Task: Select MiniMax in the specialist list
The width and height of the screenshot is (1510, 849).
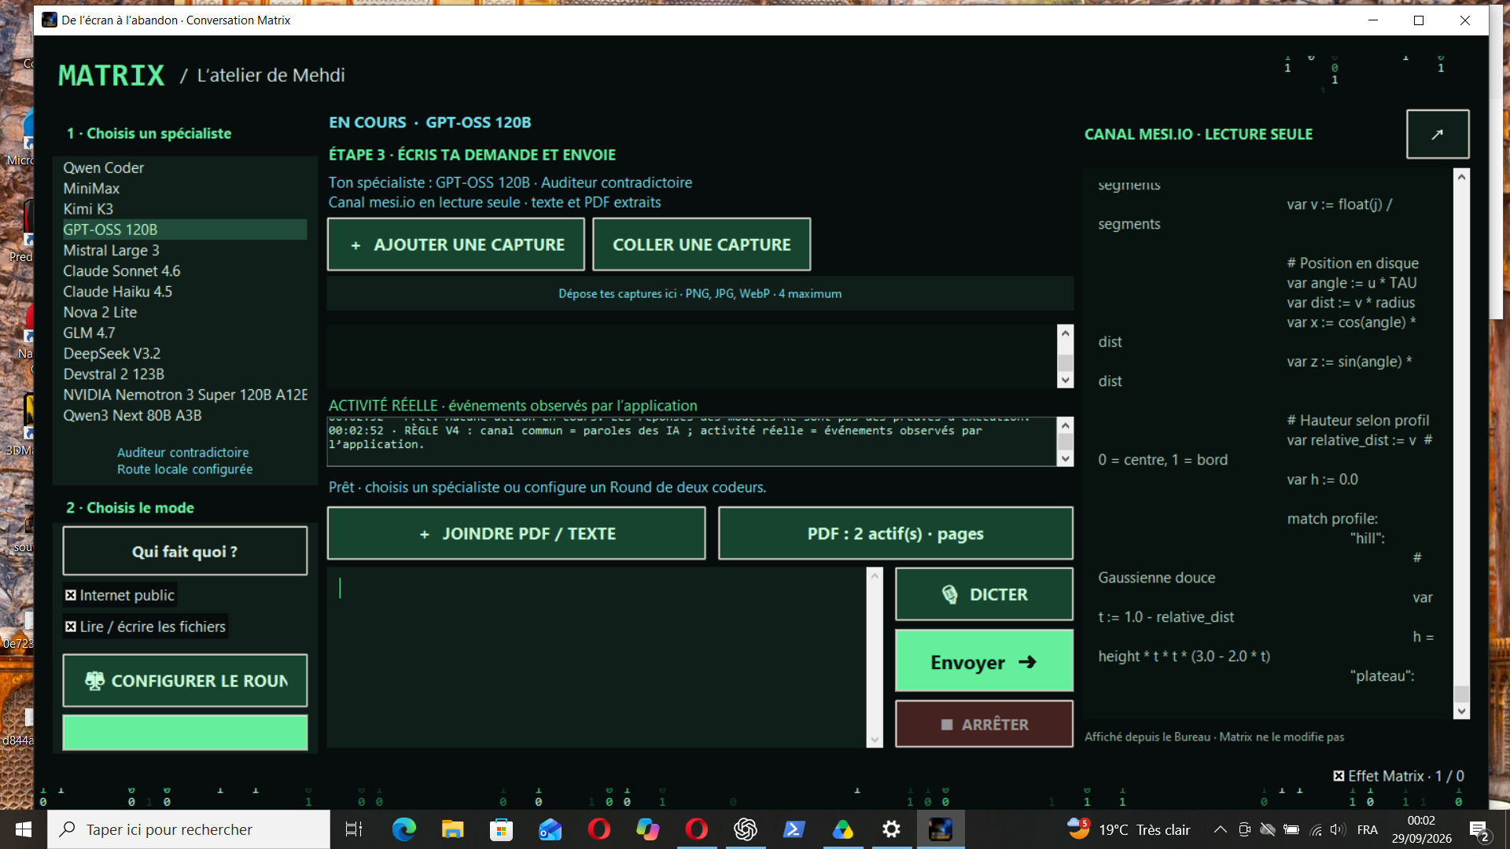Action: pos(185,189)
